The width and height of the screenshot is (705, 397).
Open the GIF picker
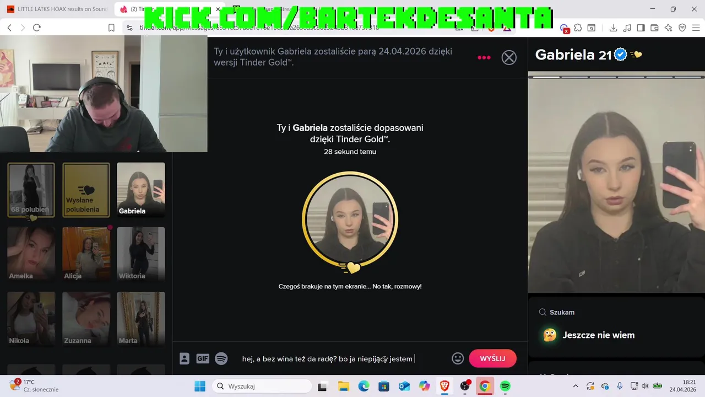(x=203, y=358)
